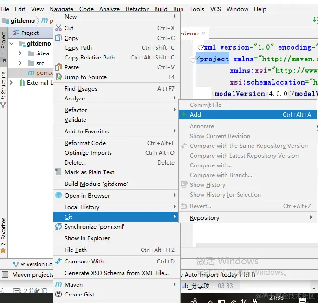This screenshot has height=303, width=318.
Task: Expand Analyze submenu arrow
Action: [175, 98]
